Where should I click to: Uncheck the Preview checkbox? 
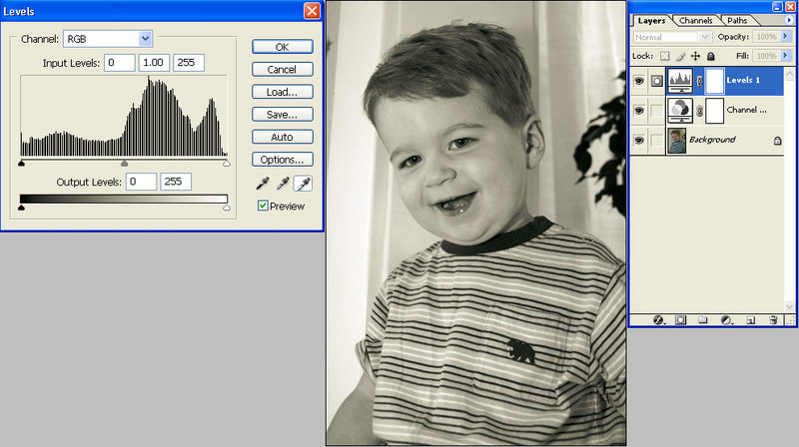pos(263,207)
